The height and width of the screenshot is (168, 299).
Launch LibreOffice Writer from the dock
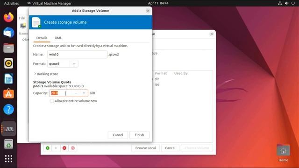click(8, 78)
